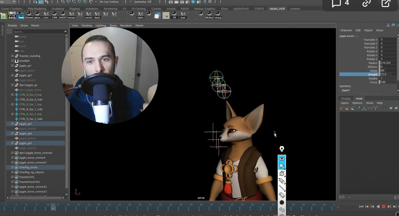Run the mocap shelf tool

(71, 15)
